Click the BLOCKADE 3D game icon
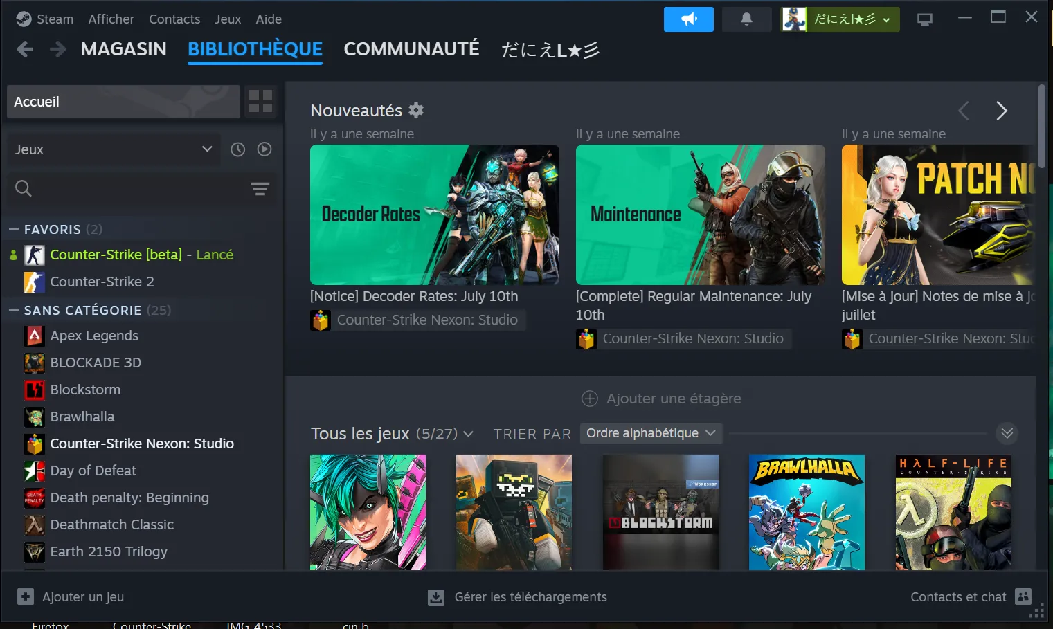Image resolution: width=1053 pixels, height=629 pixels. [35, 363]
